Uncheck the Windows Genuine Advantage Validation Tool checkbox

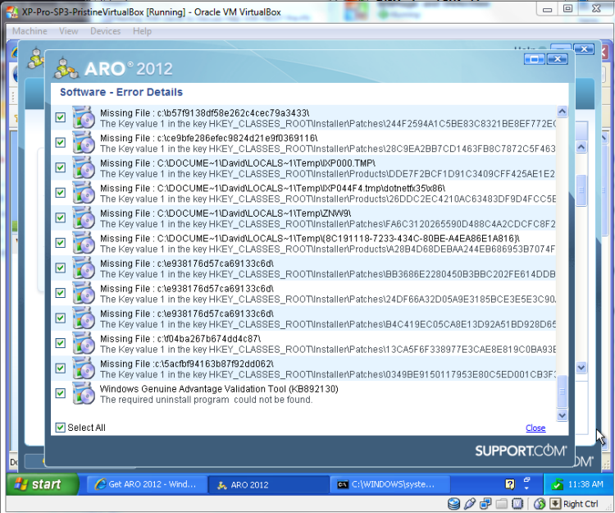[x=61, y=393]
